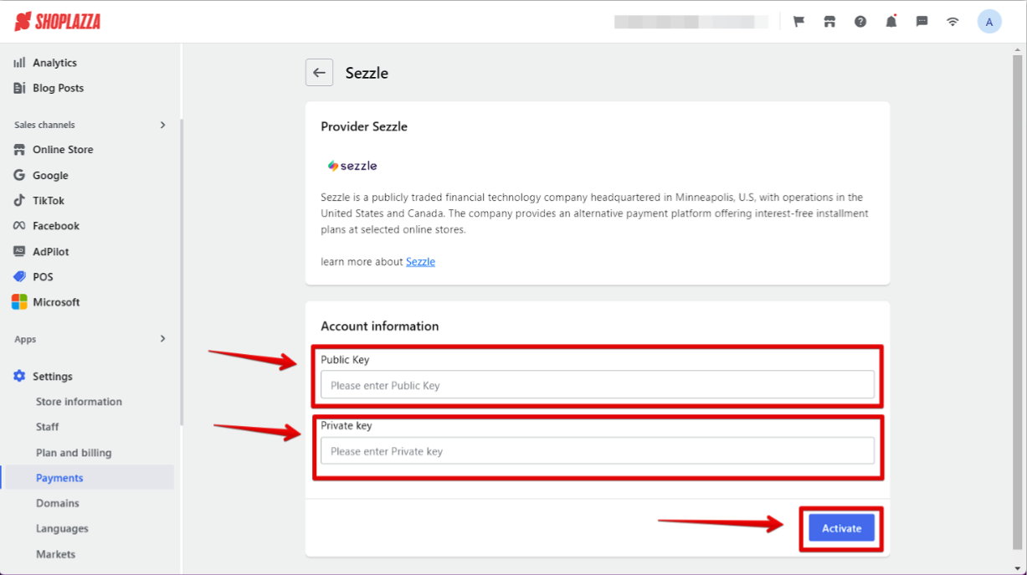Expand the Sales channels section
The image size is (1027, 575).
point(162,124)
